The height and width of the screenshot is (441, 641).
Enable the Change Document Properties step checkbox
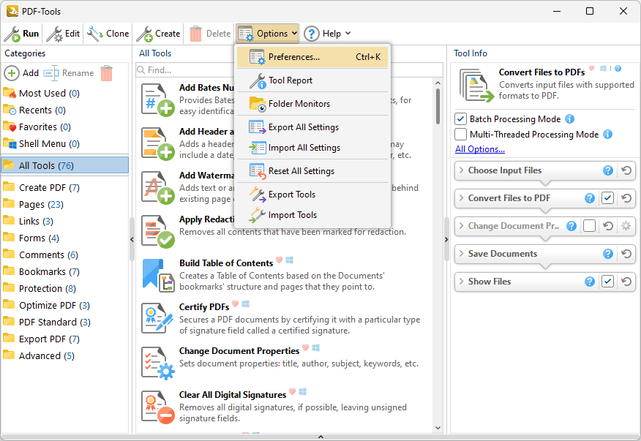pyautogui.click(x=589, y=226)
